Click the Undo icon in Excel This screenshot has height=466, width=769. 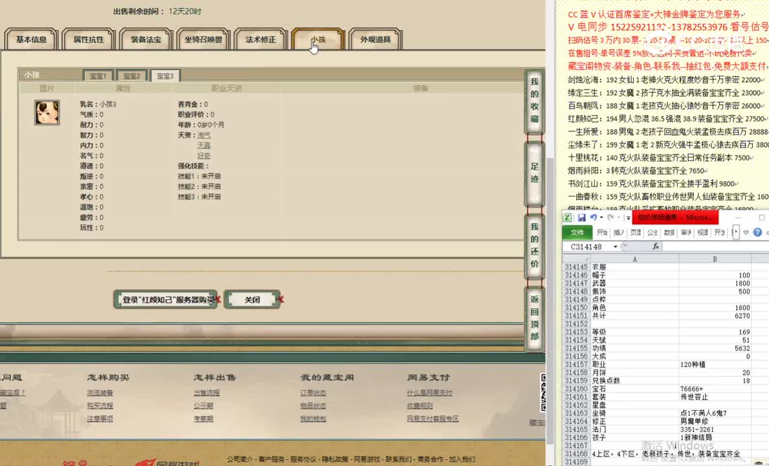[x=594, y=217]
